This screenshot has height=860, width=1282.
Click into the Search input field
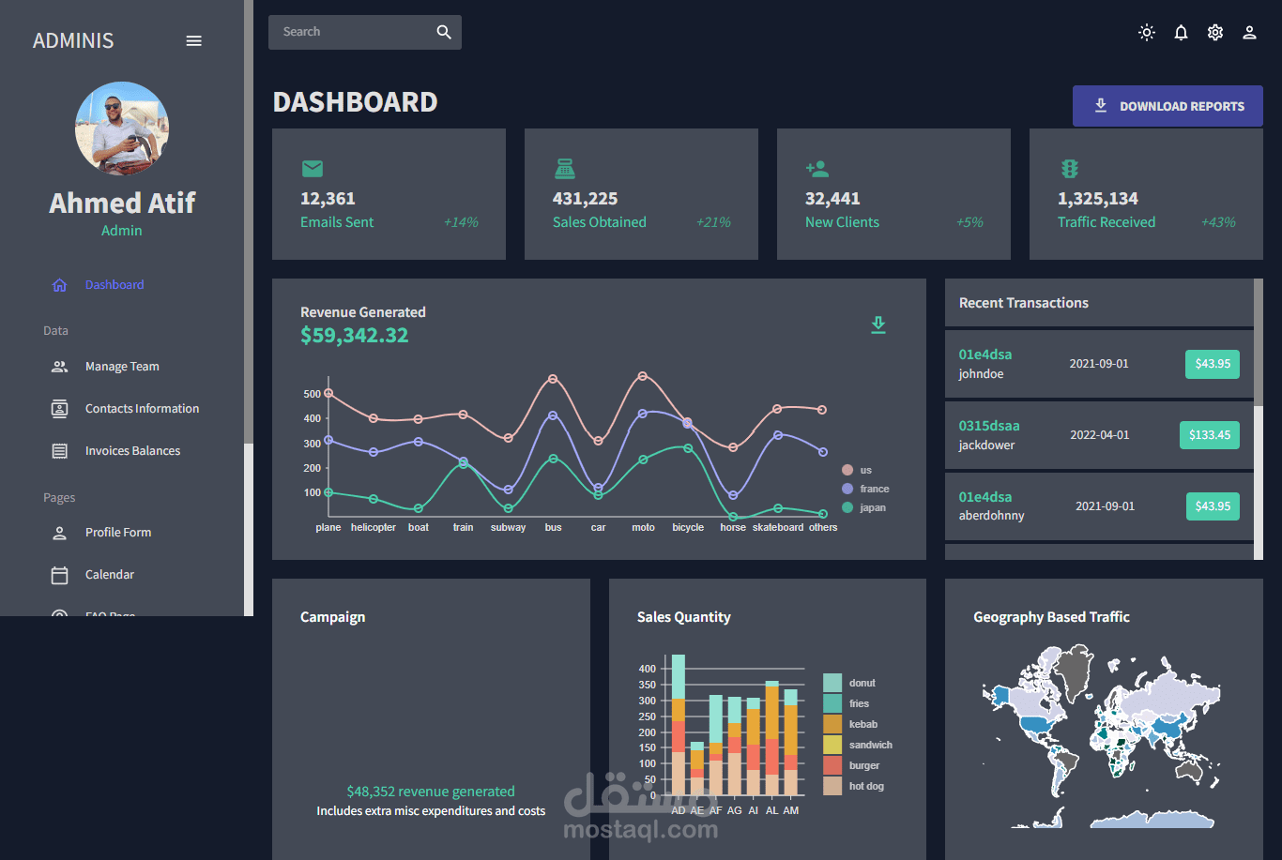coord(352,32)
